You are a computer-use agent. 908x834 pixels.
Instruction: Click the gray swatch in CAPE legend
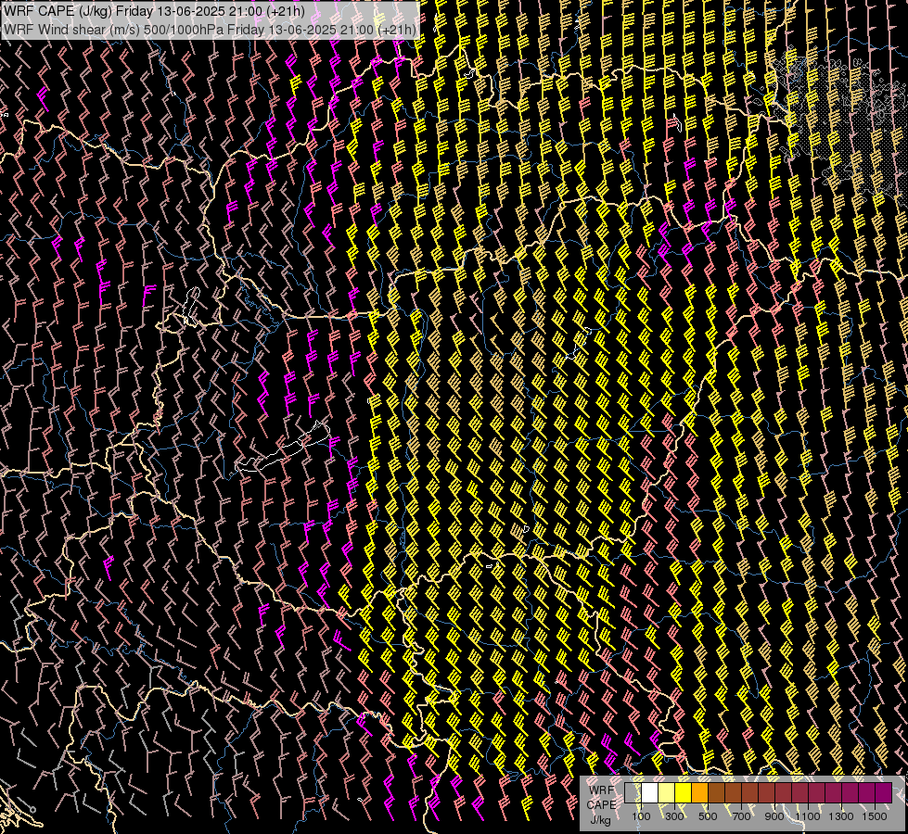point(633,793)
